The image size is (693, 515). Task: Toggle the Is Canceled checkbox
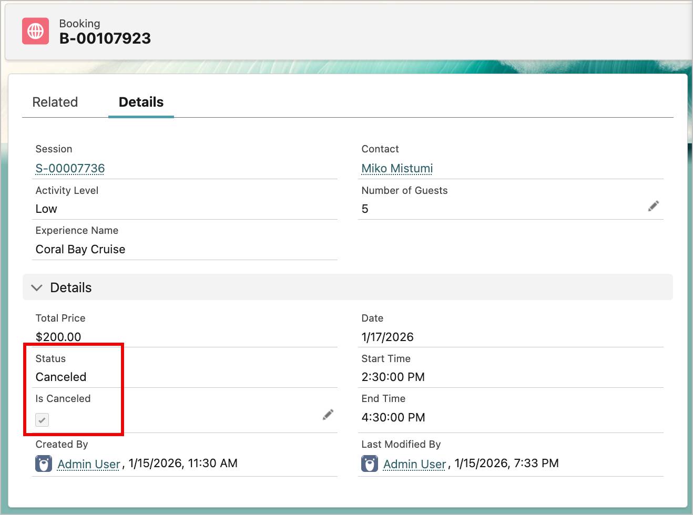pos(42,420)
